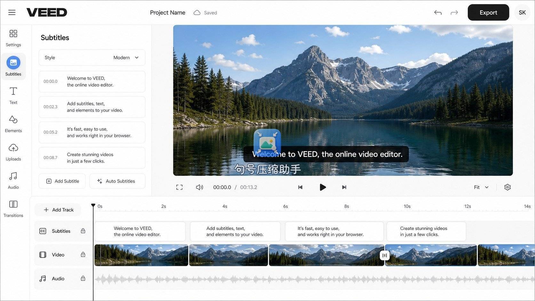Click the image compressor app icon over the video
Image resolution: width=535 pixels, height=301 pixels.
tap(267, 143)
